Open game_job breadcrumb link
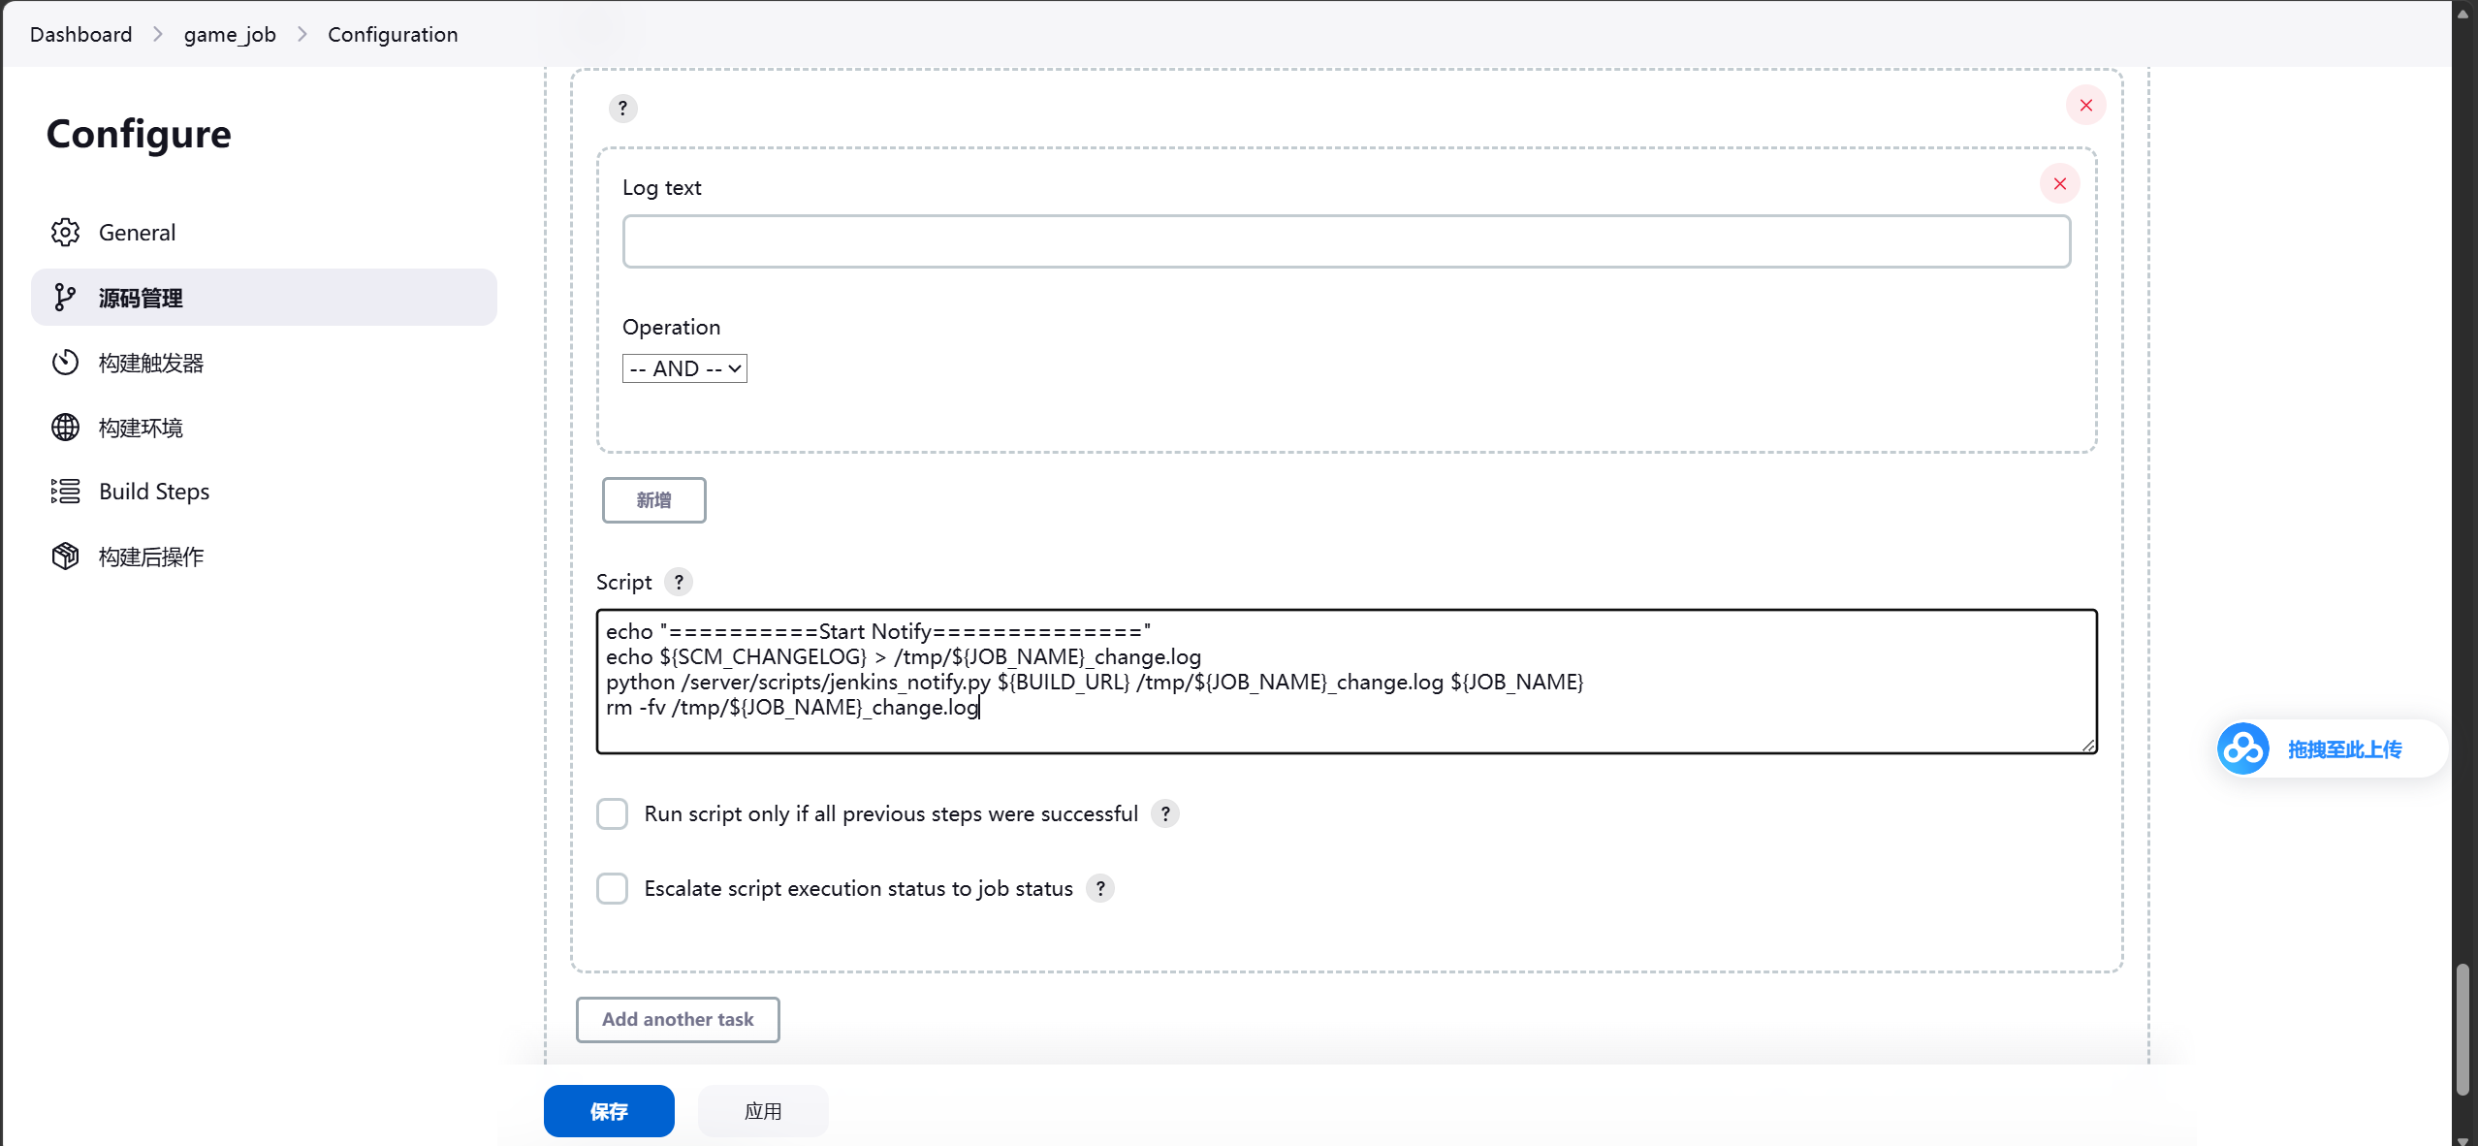2478x1146 pixels. click(x=230, y=35)
